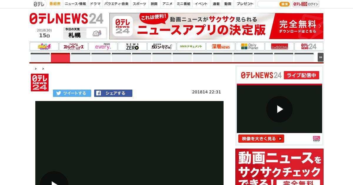The height and width of the screenshot is (185, 353).
Task: Go to イベント menu item
Action: coord(201,4)
